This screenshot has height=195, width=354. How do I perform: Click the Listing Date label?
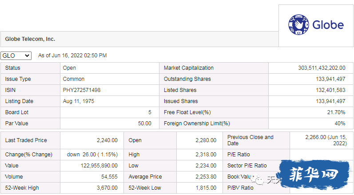19,101
